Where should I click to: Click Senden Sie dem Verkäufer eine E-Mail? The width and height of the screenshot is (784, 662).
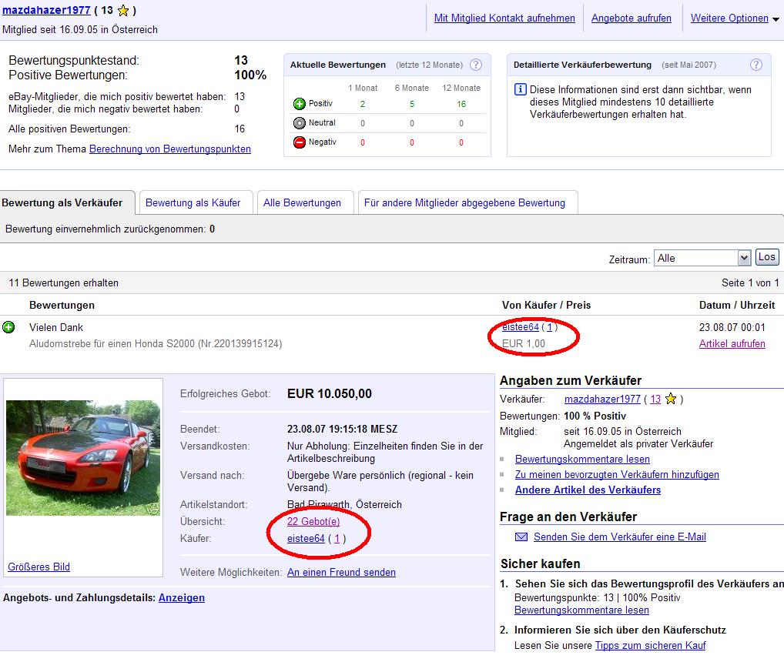pyautogui.click(x=620, y=537)
